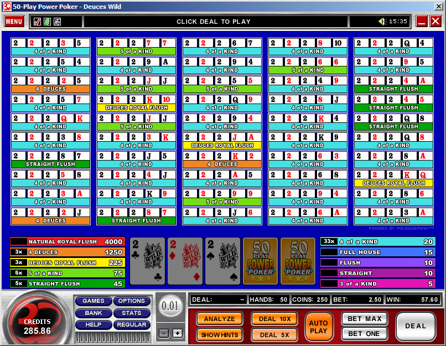Click the COINS: 250 field
The width and height of the screenshot is (446, 346).
tap(310, 299)
